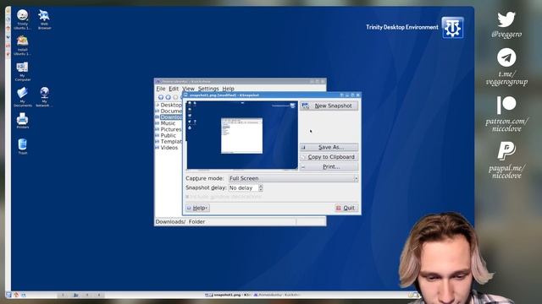The image size is (542, 304).
Task: Decrease Snapshot delay with down arrow
Action: [x=261, y=189]
